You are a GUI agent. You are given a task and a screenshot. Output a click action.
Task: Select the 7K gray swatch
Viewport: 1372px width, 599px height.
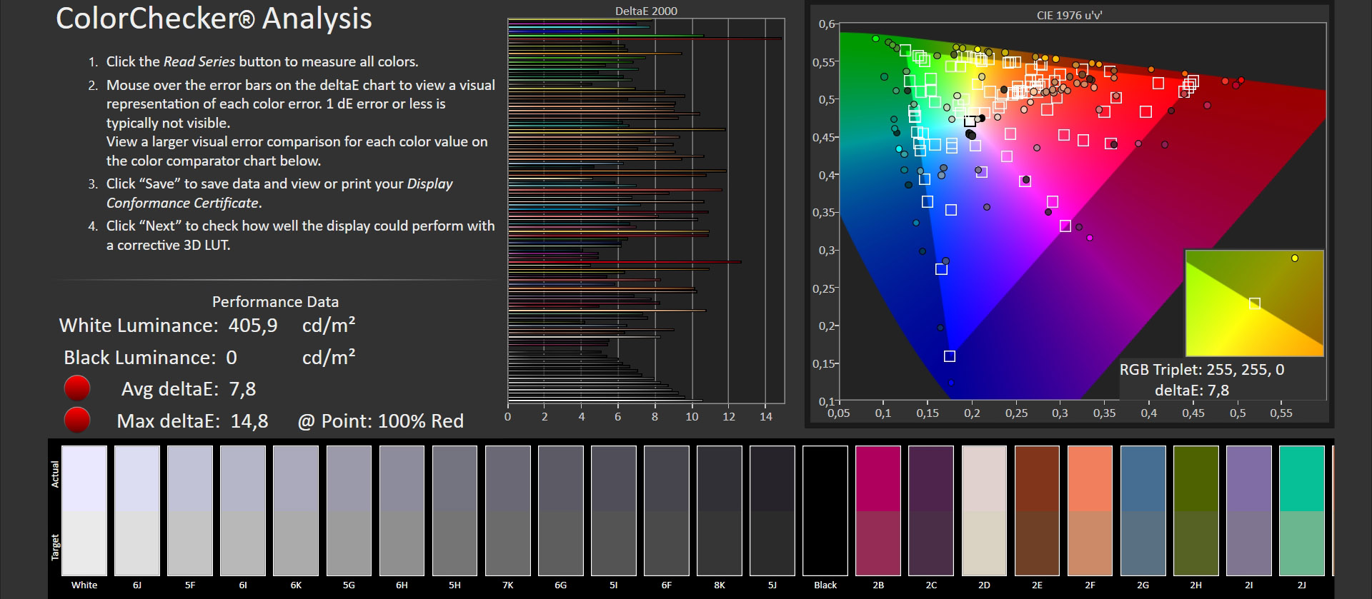[x=508, y=510]
